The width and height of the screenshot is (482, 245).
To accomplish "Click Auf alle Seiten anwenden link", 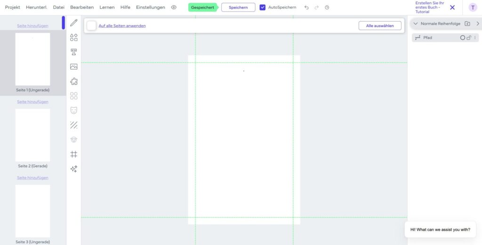I will 122,26.
